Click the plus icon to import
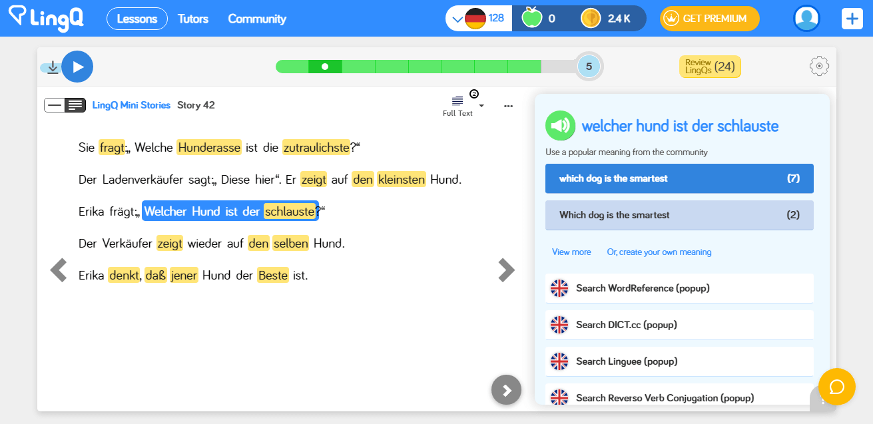 tap(852, 19)
